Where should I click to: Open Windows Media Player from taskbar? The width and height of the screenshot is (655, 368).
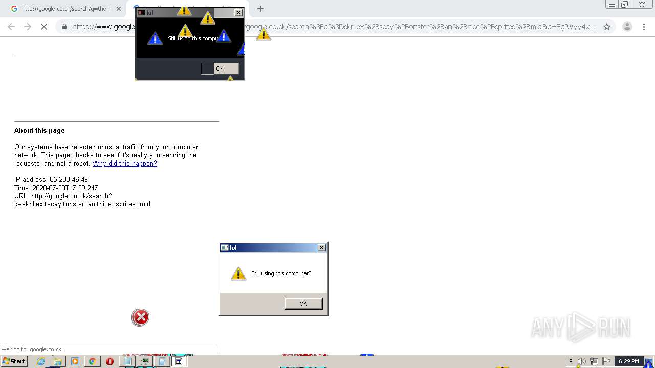click(x=75, y=361)
